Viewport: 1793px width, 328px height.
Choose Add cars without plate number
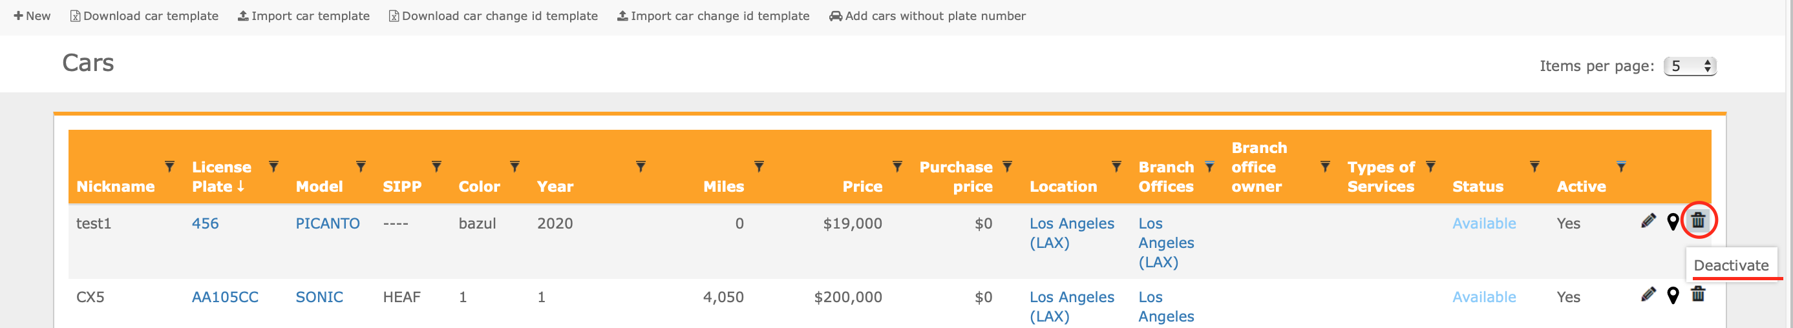[x=927, y=16]
